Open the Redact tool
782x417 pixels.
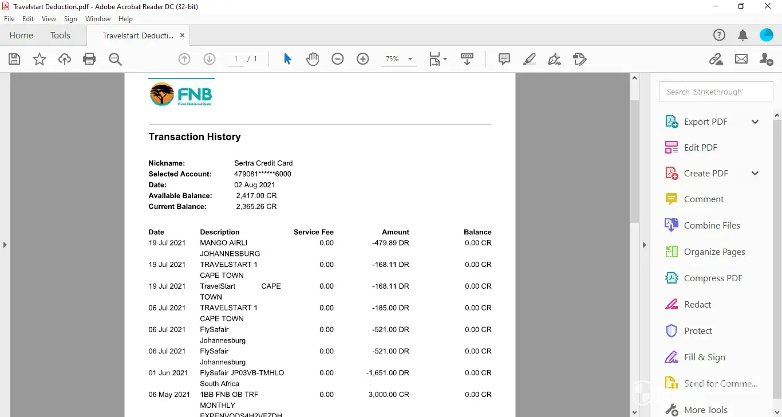click(697, 305)
